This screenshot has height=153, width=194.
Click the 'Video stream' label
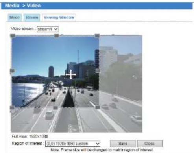(23, 29)
